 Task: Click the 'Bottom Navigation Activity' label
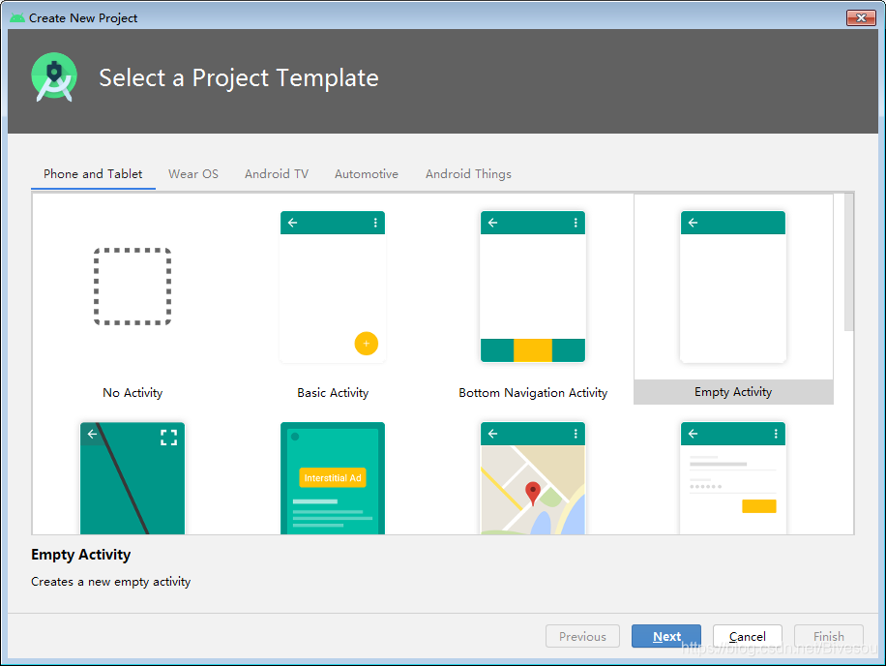click(x=533, y=393)
